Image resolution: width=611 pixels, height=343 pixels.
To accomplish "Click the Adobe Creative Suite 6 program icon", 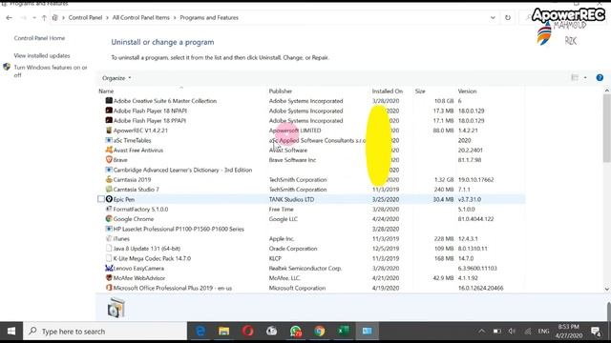I will [x=109, y=101].
